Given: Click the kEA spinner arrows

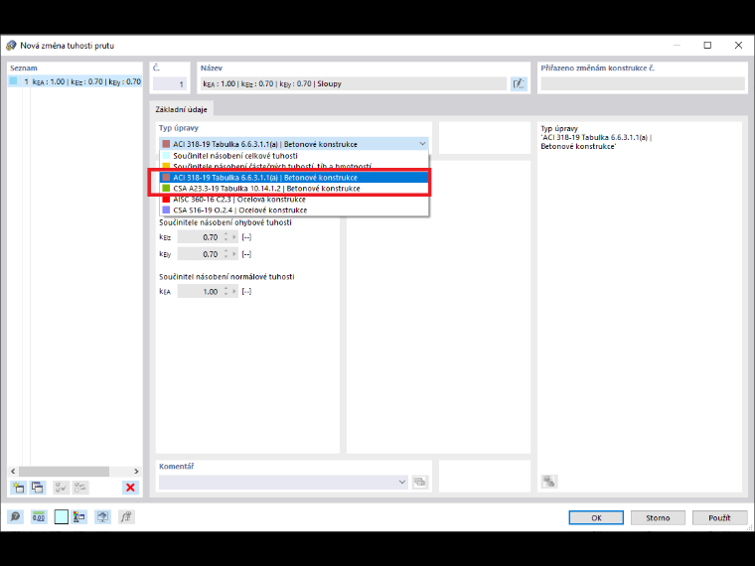Looking at the screenshot, I should [226, 292].
